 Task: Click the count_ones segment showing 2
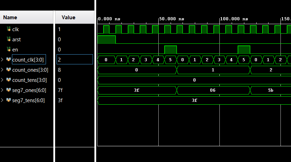[271, 70]
